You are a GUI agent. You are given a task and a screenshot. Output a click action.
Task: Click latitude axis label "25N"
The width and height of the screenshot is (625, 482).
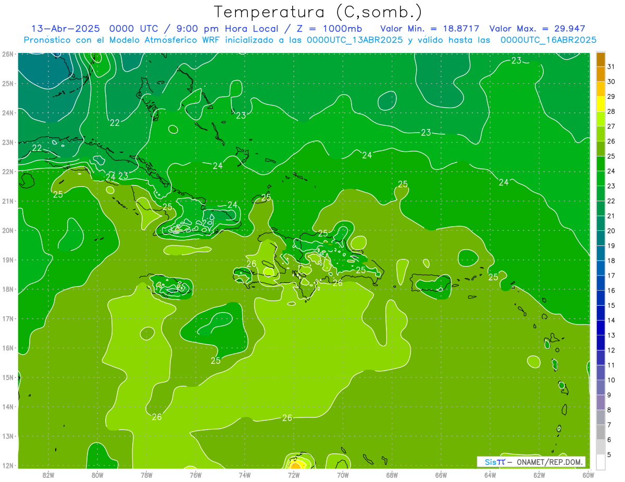tap(8, 83)
